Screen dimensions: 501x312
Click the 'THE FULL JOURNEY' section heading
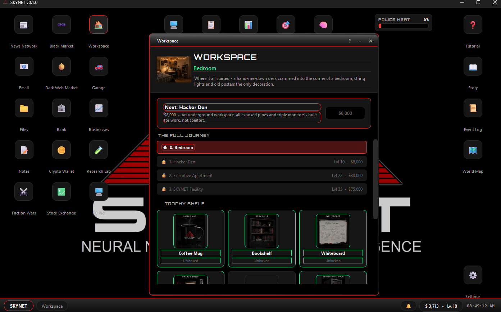click(x=184, y=135)
